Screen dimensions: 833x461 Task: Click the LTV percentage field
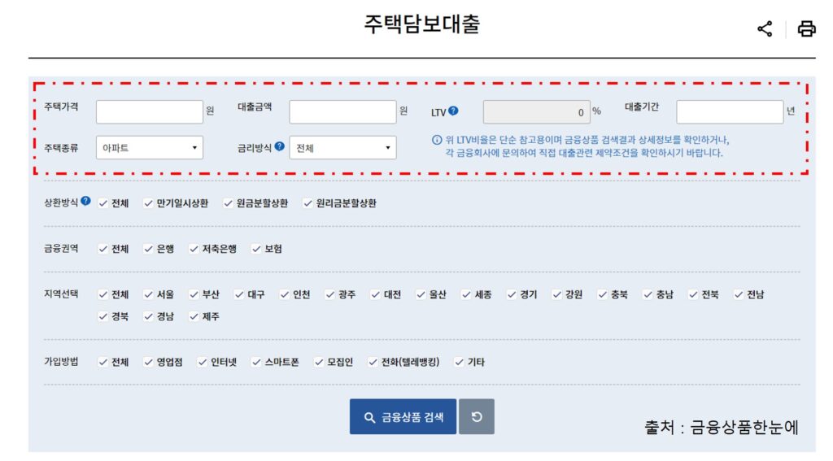pos(537,112)
